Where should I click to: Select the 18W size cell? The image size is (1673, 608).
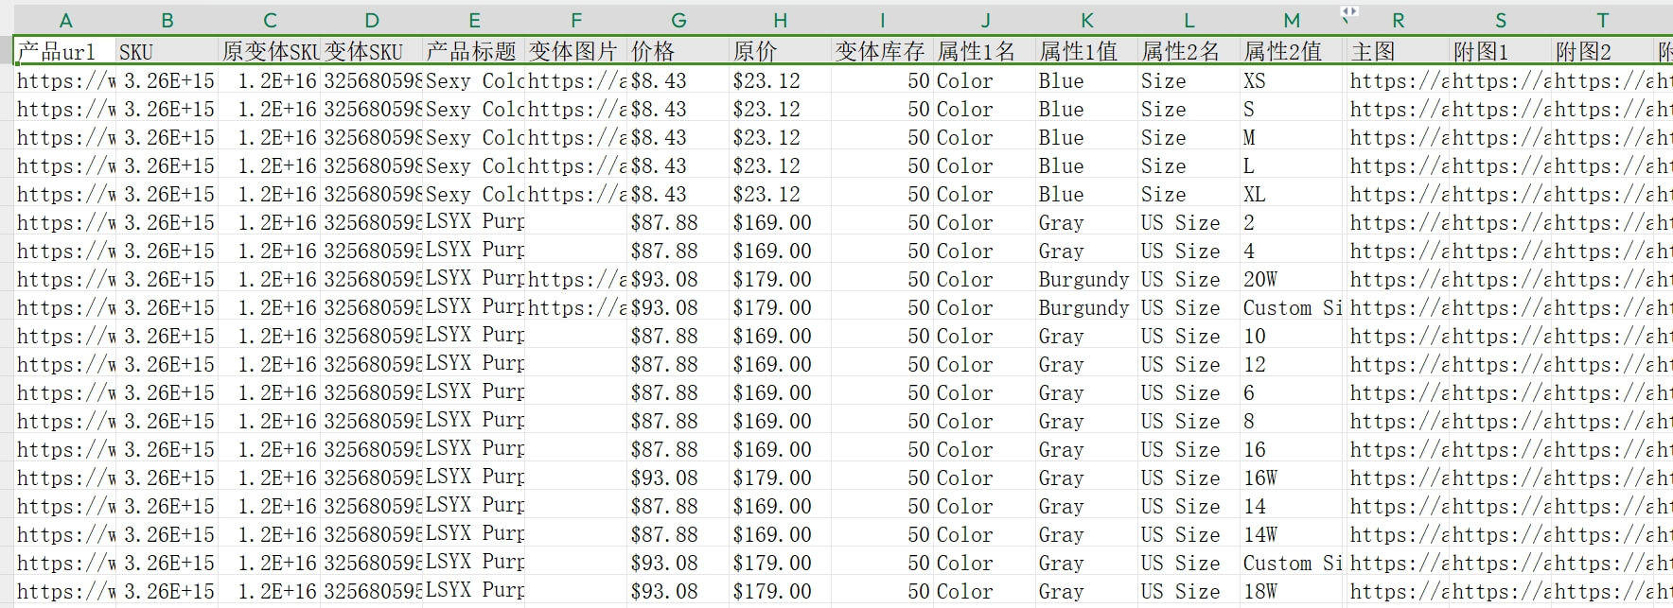point(1292,591)
